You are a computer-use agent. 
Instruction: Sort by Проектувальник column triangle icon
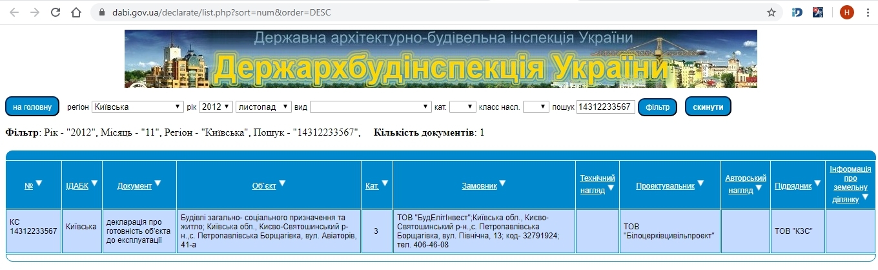tap(700, 183)
